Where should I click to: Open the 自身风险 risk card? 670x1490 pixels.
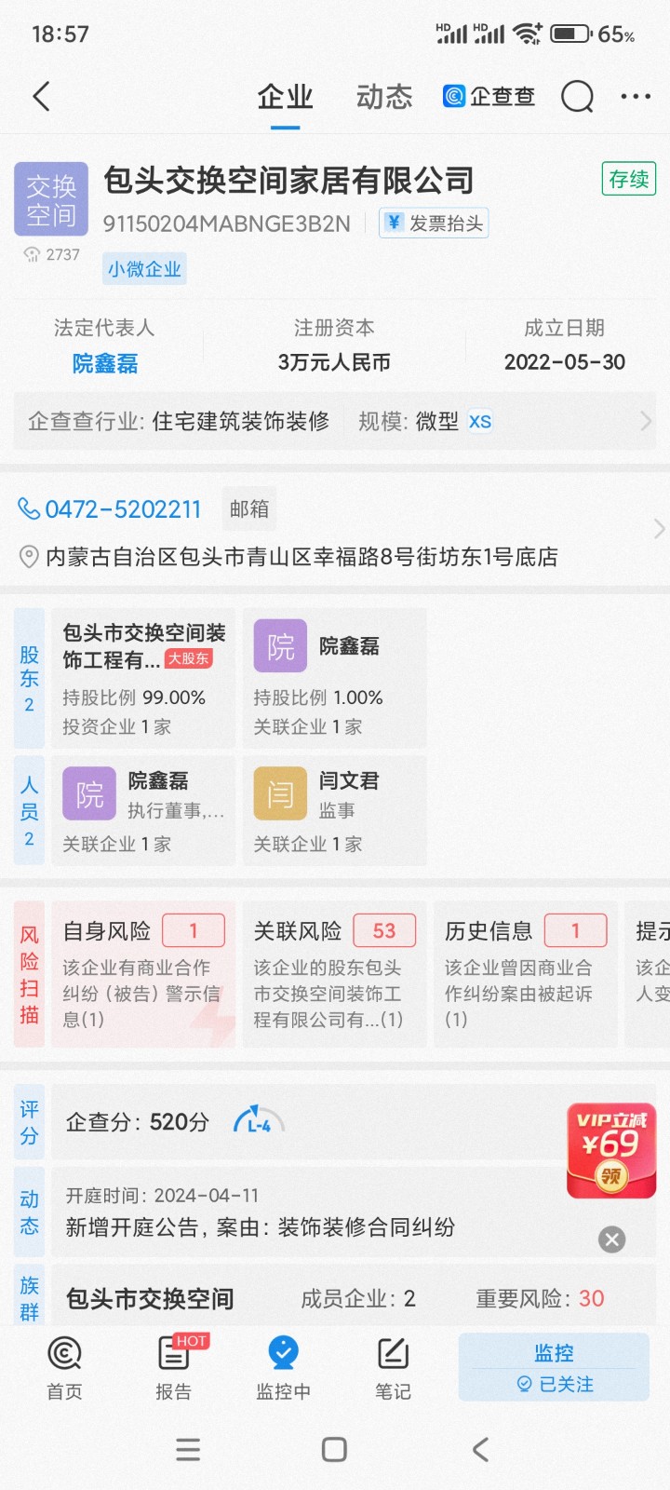[x=143, y=974]
